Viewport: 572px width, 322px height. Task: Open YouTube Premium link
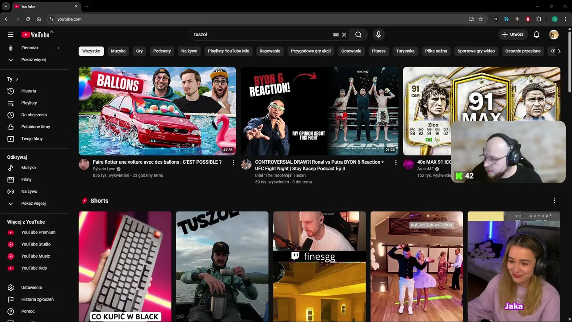(38, 232)
